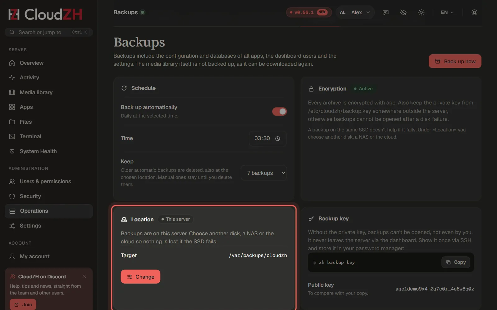Image resolution: width=497 pixels, height=310 pixels.
Task: Open the 7 backups Keep dropdown
Action: [x=264, y=173]
